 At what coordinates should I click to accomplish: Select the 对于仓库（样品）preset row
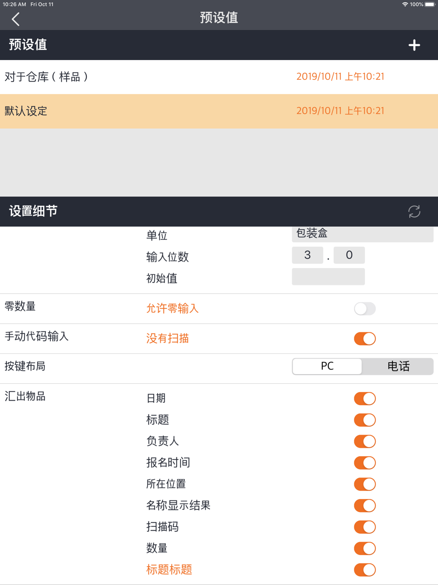(219, 77)
